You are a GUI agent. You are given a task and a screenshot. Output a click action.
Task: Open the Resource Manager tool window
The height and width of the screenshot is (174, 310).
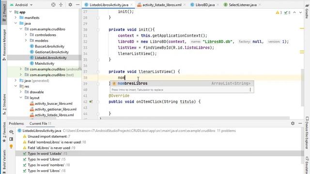(x=4, y=45)
